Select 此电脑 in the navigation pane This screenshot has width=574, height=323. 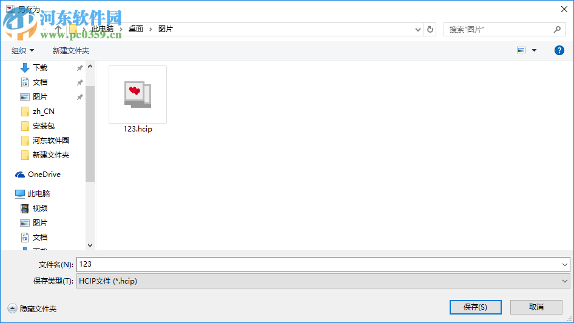click(x=39, y=194)
